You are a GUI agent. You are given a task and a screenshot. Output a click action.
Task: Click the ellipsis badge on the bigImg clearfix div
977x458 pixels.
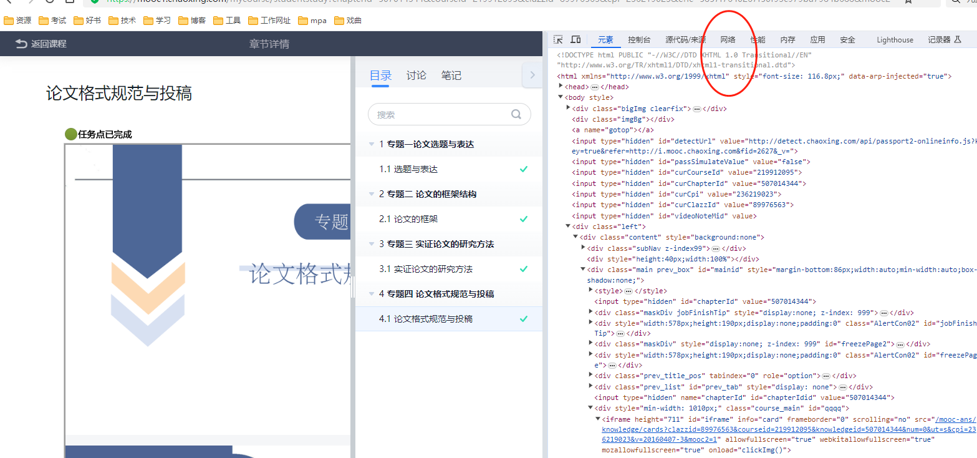(x=696, y=108)
